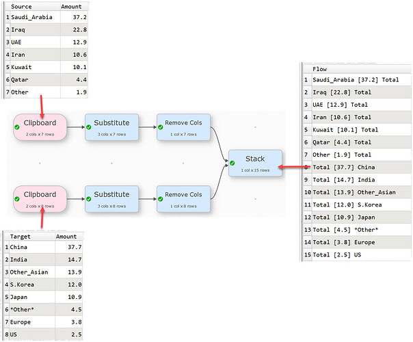Screen dimensions: 413x342
Task: Click green check on 3 cols x 8 rows Substitute
Action: point(89,198)
